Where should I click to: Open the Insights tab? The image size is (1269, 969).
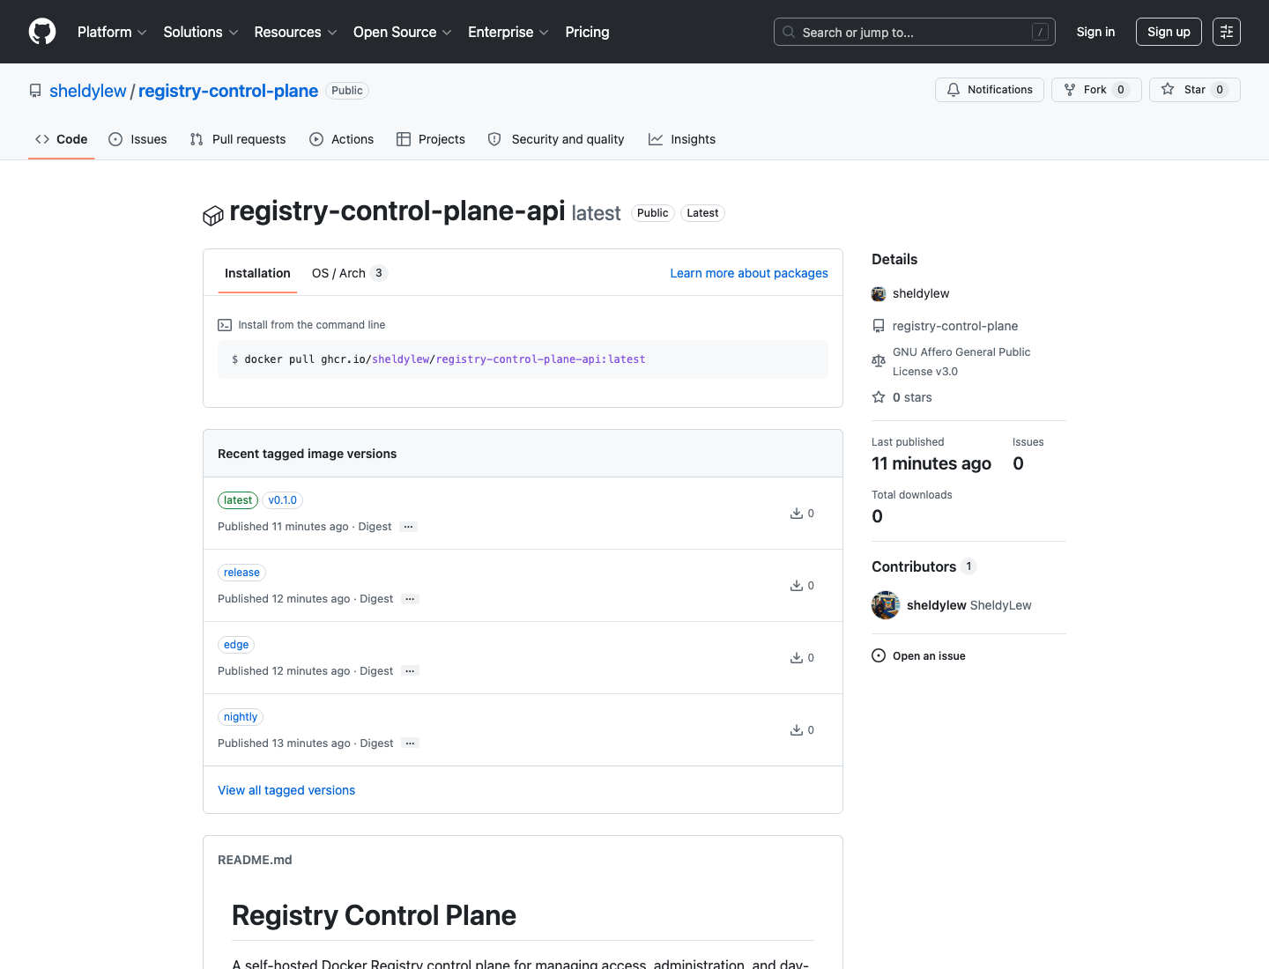[x=682, y=139]
